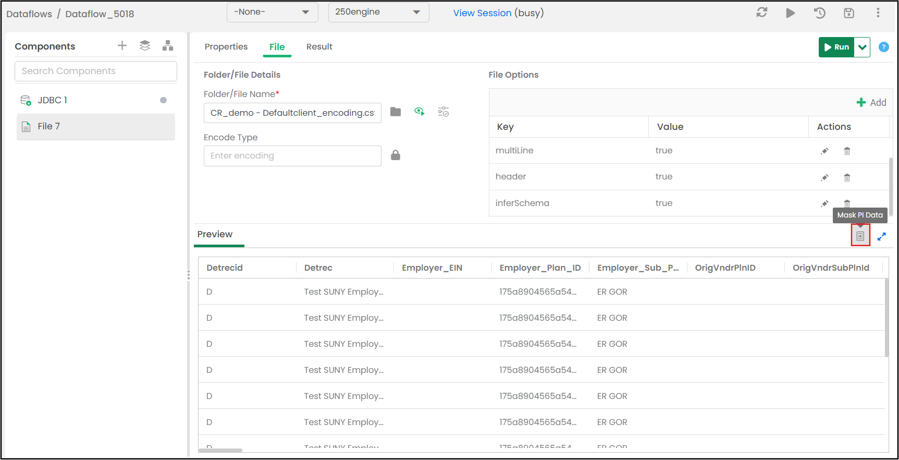Toggle the lock next to Encode Type

coord(396,155)
